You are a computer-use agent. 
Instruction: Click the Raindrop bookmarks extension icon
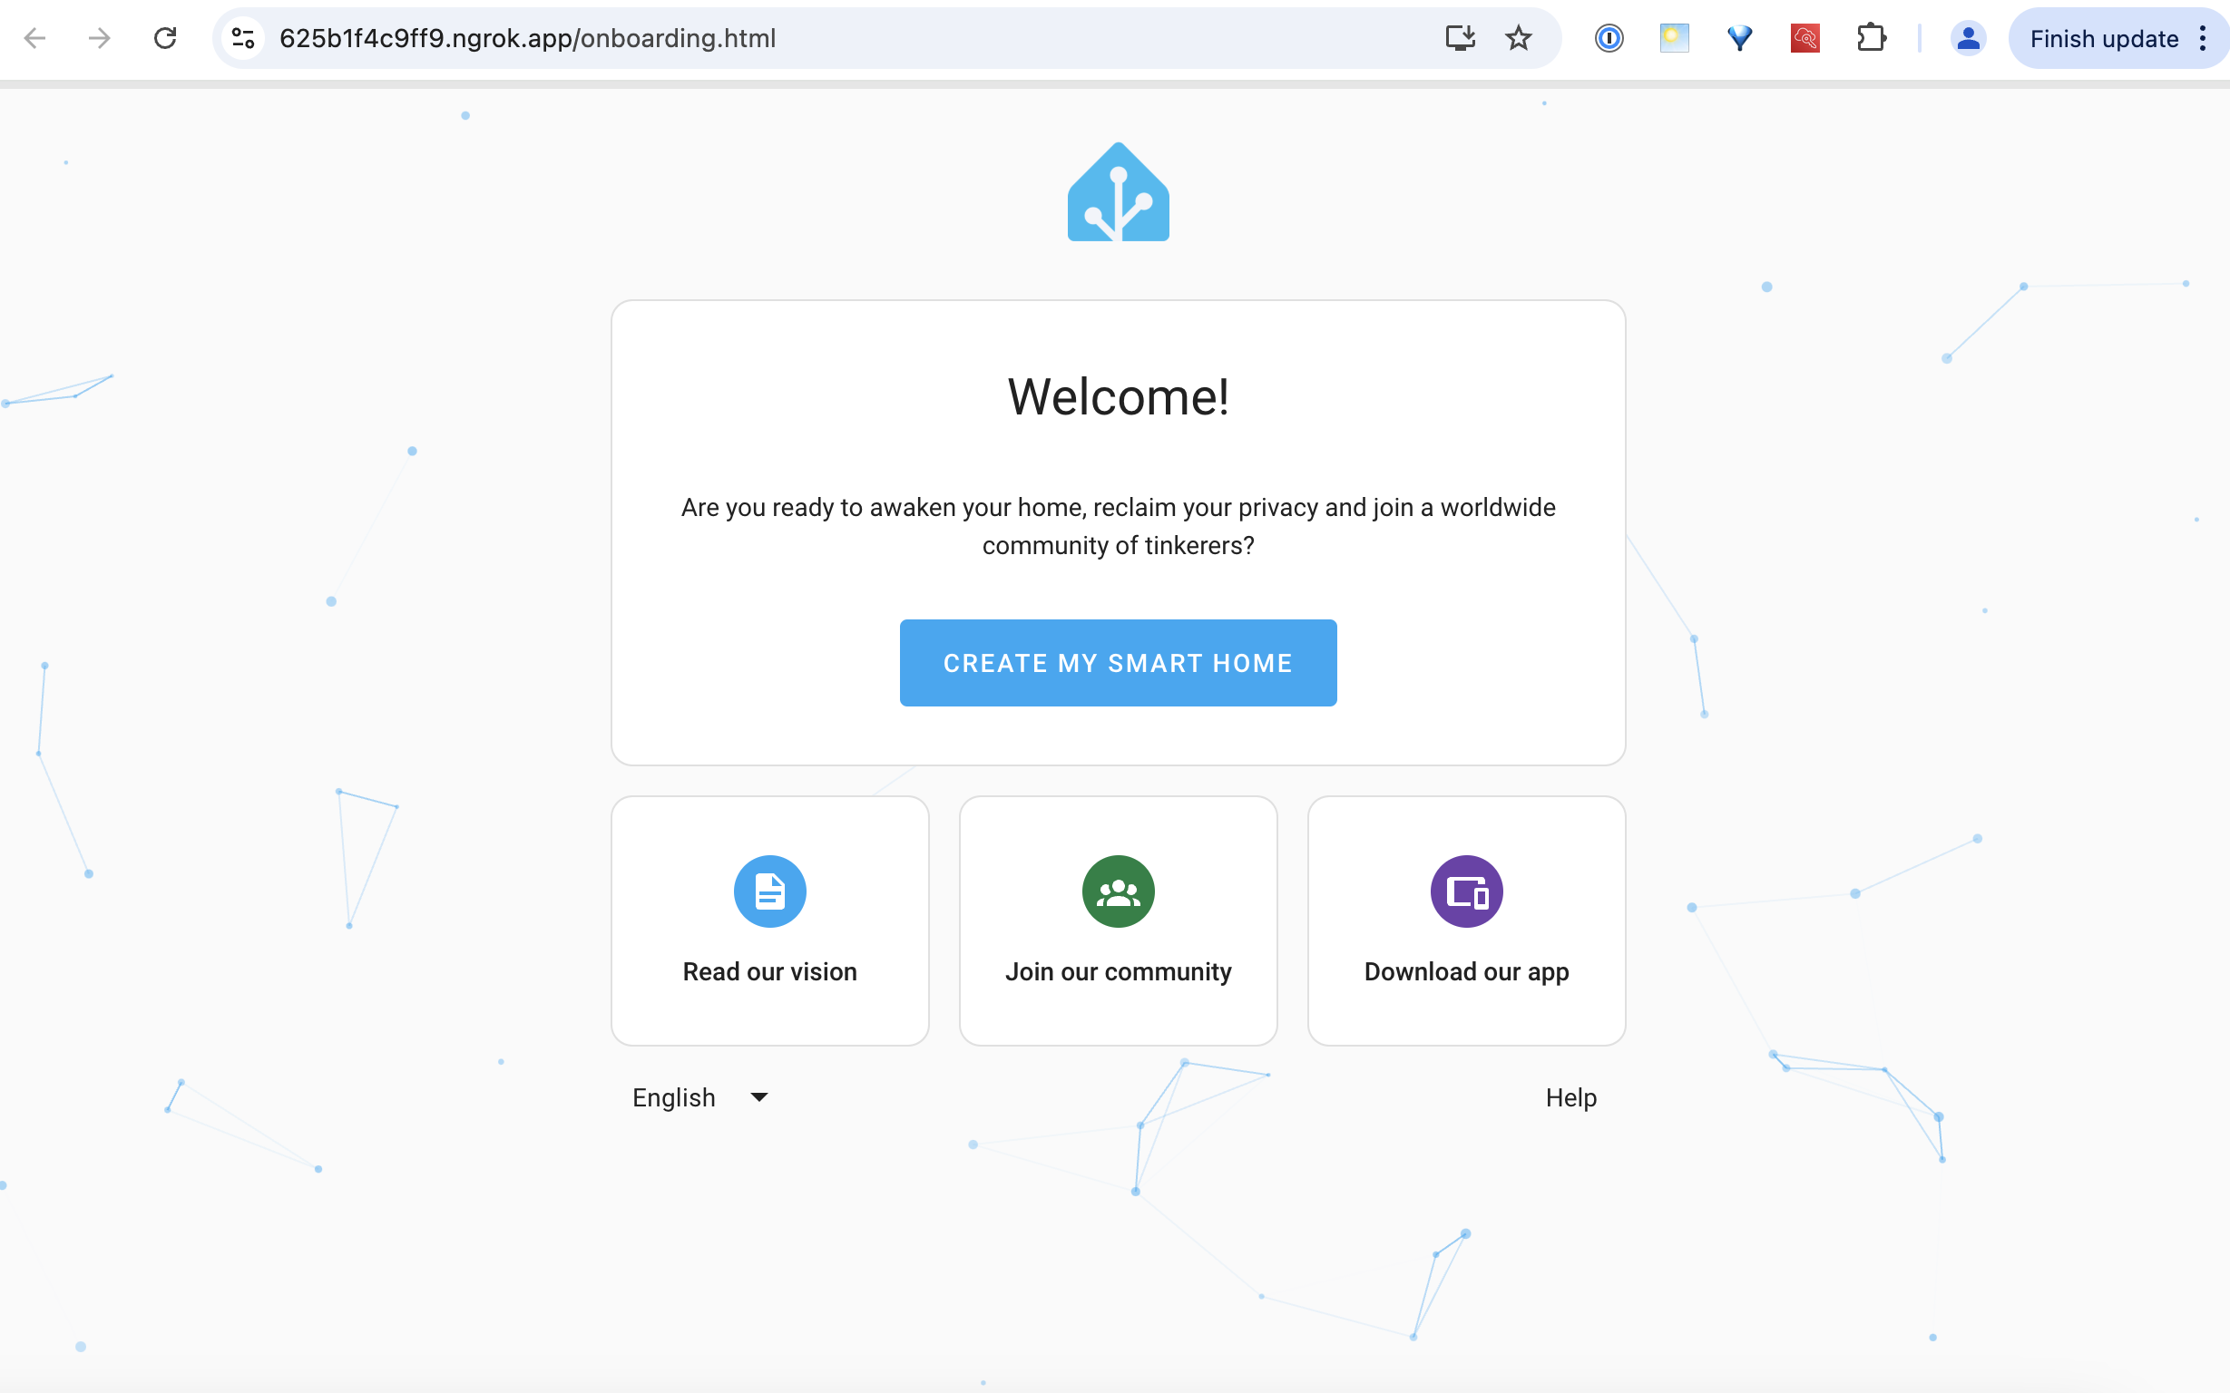coord(1738,37)
